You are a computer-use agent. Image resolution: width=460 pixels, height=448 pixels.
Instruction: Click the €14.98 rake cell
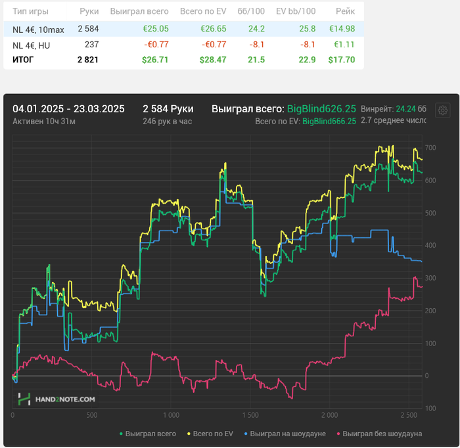click(342, 29)
